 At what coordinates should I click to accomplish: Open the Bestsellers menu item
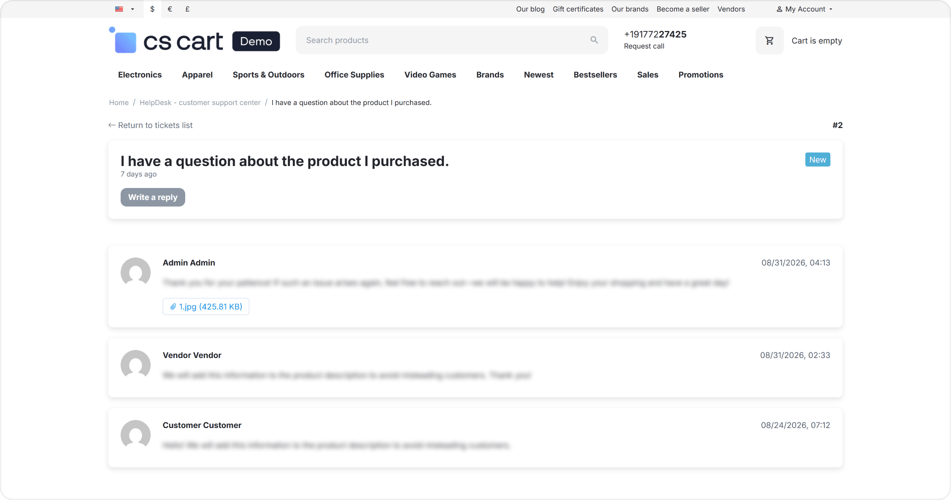pos(595,74)
